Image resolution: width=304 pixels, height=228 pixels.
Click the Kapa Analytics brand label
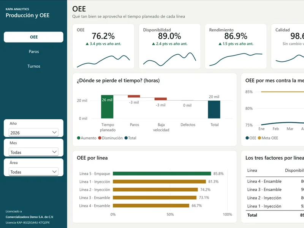(17, 9)
